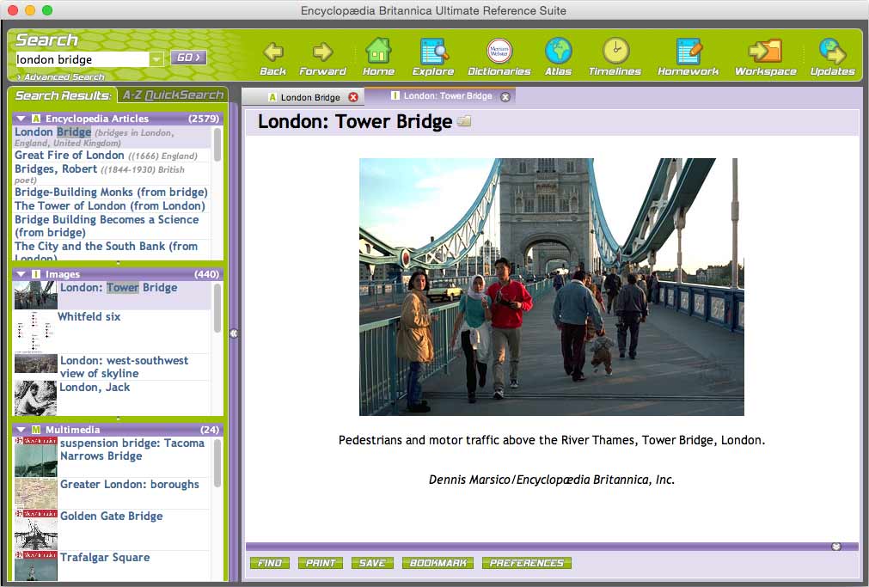The height and width of the screenshot is (587, 869).
Task: Check for Updates globe icon
Action: tap(832, 52)
